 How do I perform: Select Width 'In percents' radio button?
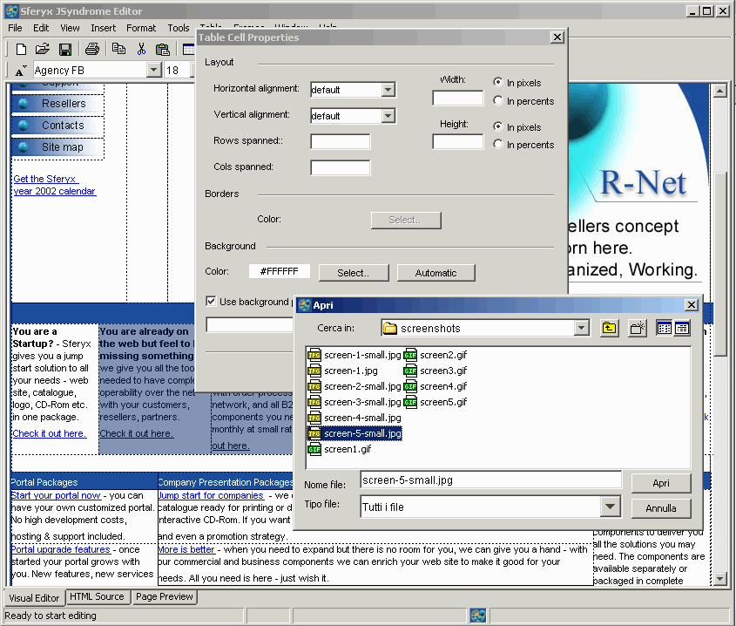498,101
